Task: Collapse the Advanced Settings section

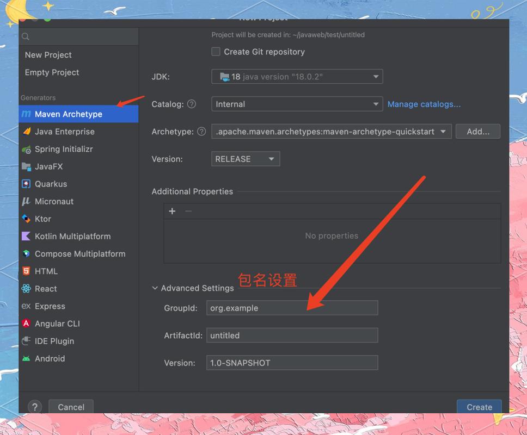Action: (x=155, y=288)
